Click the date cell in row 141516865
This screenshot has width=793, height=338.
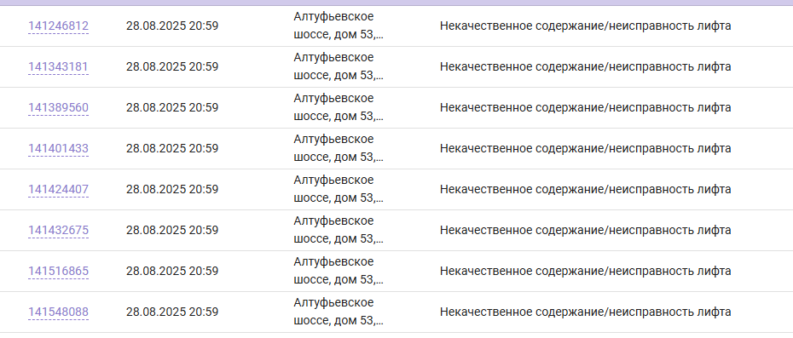tap(172, 272)
